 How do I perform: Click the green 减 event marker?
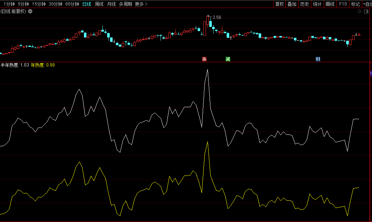228,59
